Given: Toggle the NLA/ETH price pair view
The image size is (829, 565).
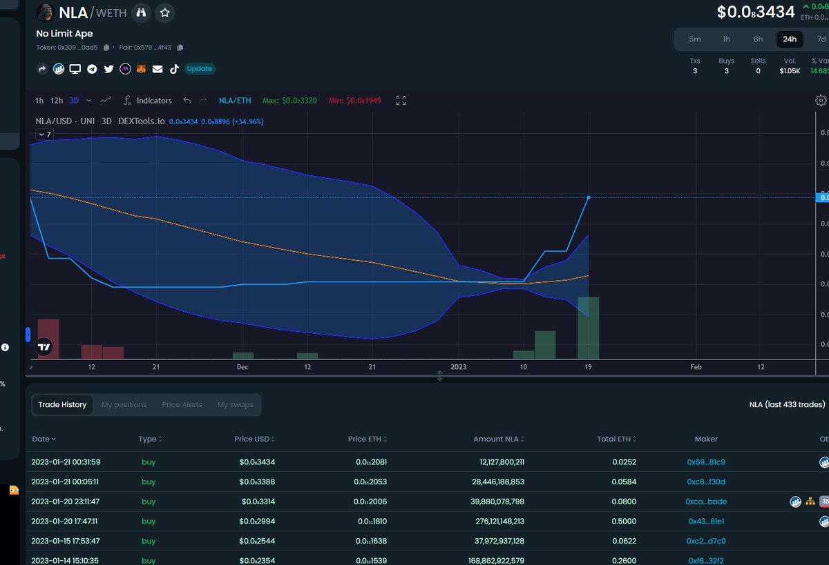Looking at the screenshot, I should pos(235,101).
